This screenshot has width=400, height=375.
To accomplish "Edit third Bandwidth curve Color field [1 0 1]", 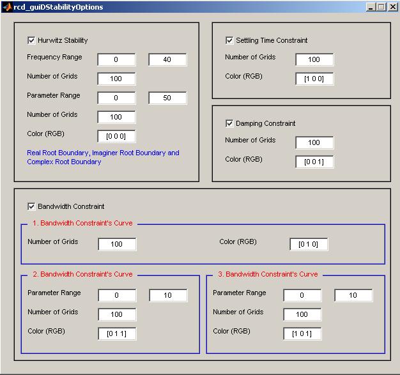I will [x=302, y=333].
